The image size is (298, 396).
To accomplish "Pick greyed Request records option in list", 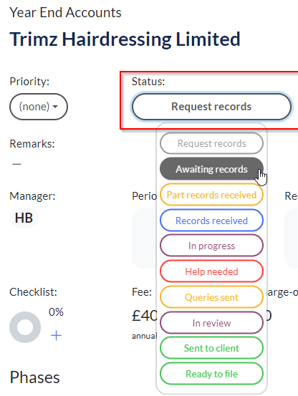I will [211, 143].
